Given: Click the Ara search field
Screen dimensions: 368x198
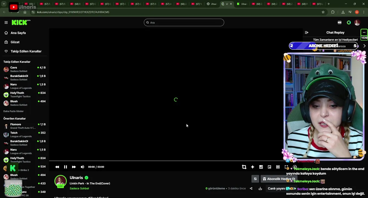Looking at the screenshot, I should pos(184,23).
